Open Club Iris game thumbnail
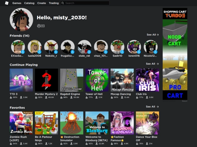The image size is (197, 147). point(147,80)
